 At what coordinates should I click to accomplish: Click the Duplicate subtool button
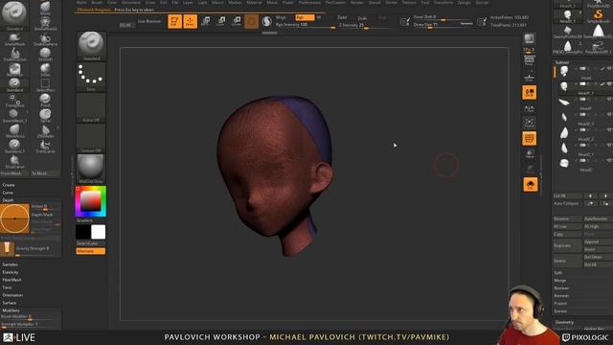click(x=567, y=245)
